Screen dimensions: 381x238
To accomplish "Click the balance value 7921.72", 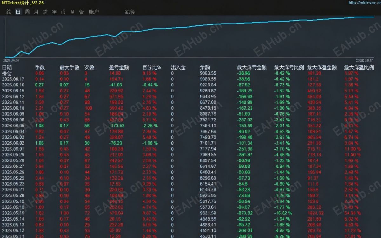I will coord(208,120).
